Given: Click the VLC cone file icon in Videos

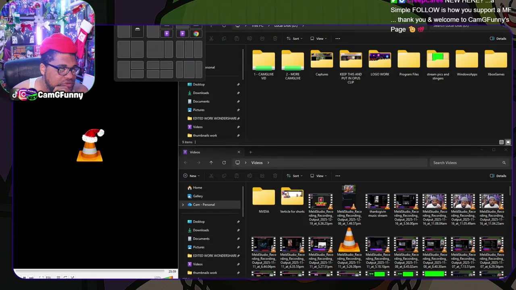Looking at the screenshot, I should click(x=349, y=241).
